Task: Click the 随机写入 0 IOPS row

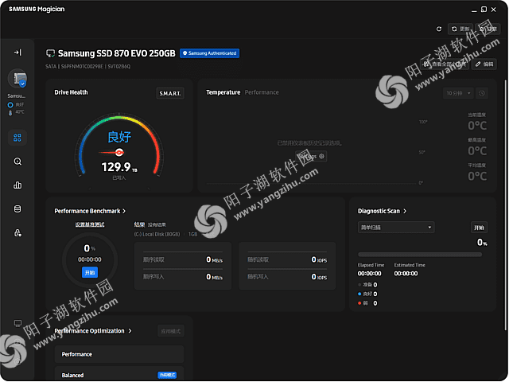Action: tap(287, 277)
